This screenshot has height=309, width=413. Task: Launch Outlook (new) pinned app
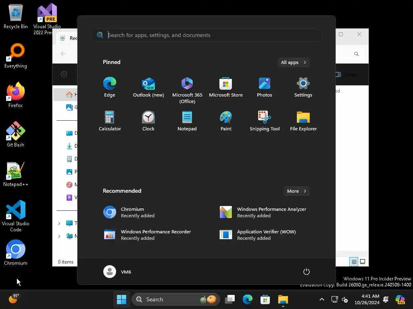click(148, 87)
